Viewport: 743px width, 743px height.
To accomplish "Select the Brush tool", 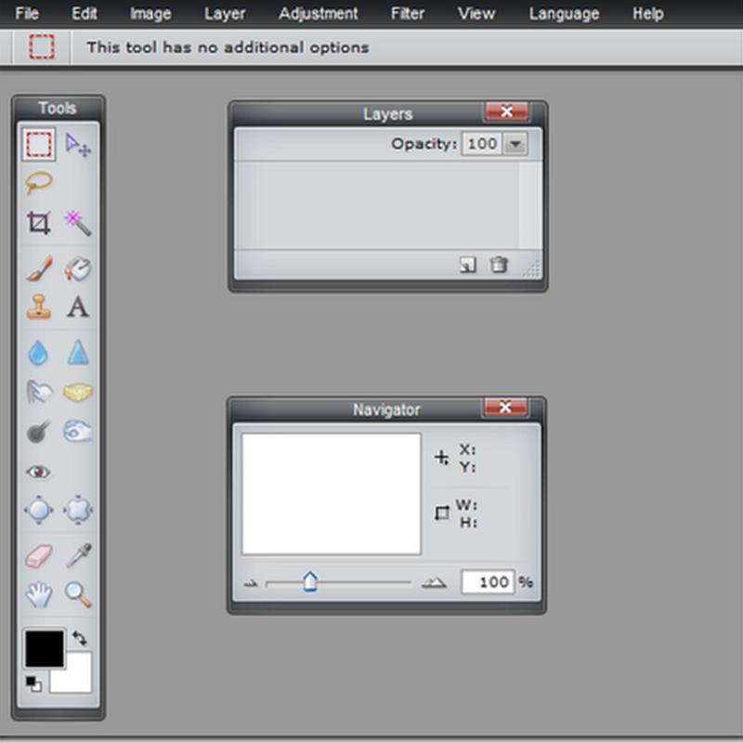I will [x=39, y=268].
